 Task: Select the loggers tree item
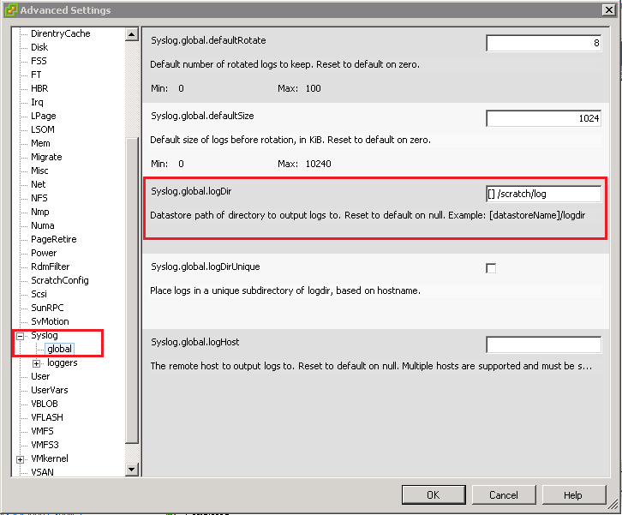click(63, 362)
